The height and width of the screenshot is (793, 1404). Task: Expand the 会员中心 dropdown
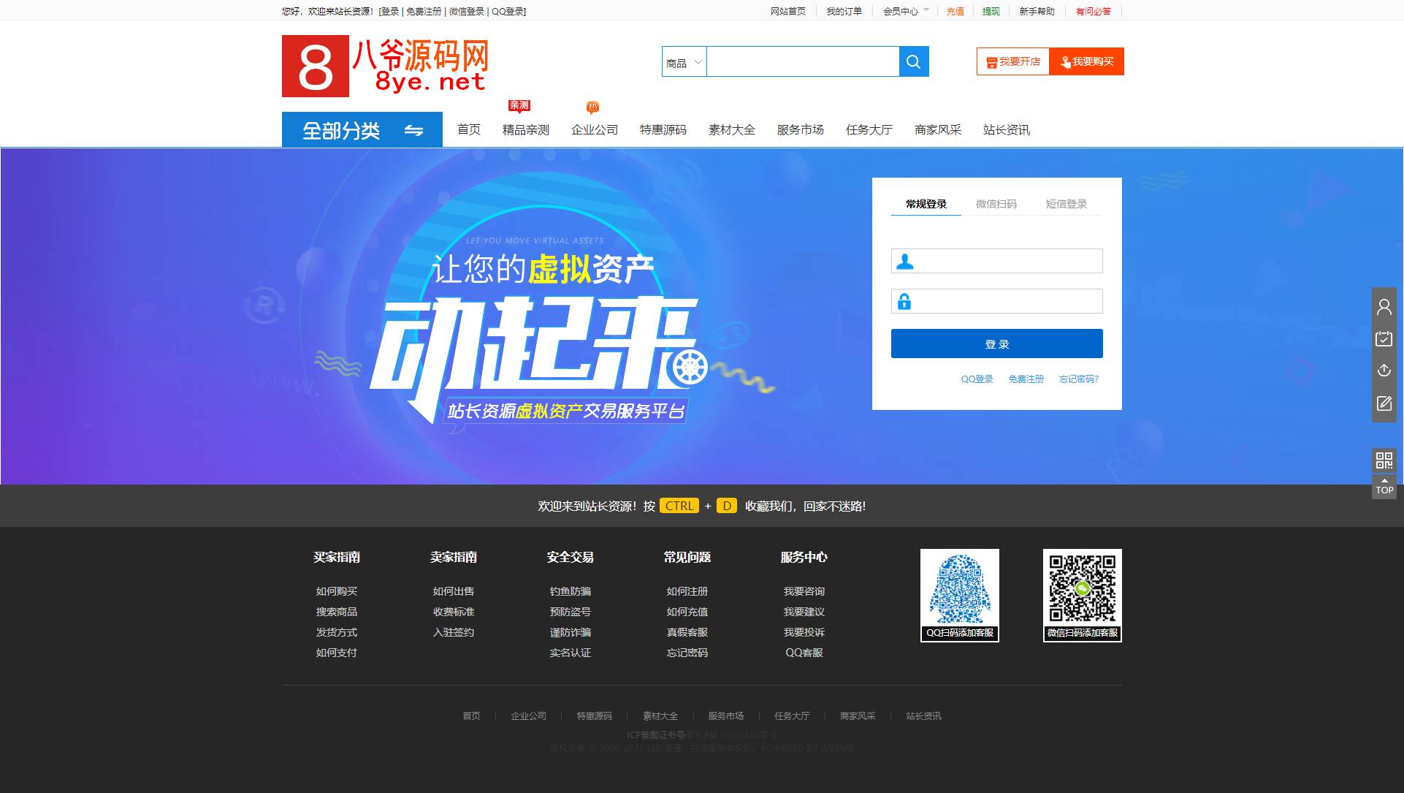(906, 12)
